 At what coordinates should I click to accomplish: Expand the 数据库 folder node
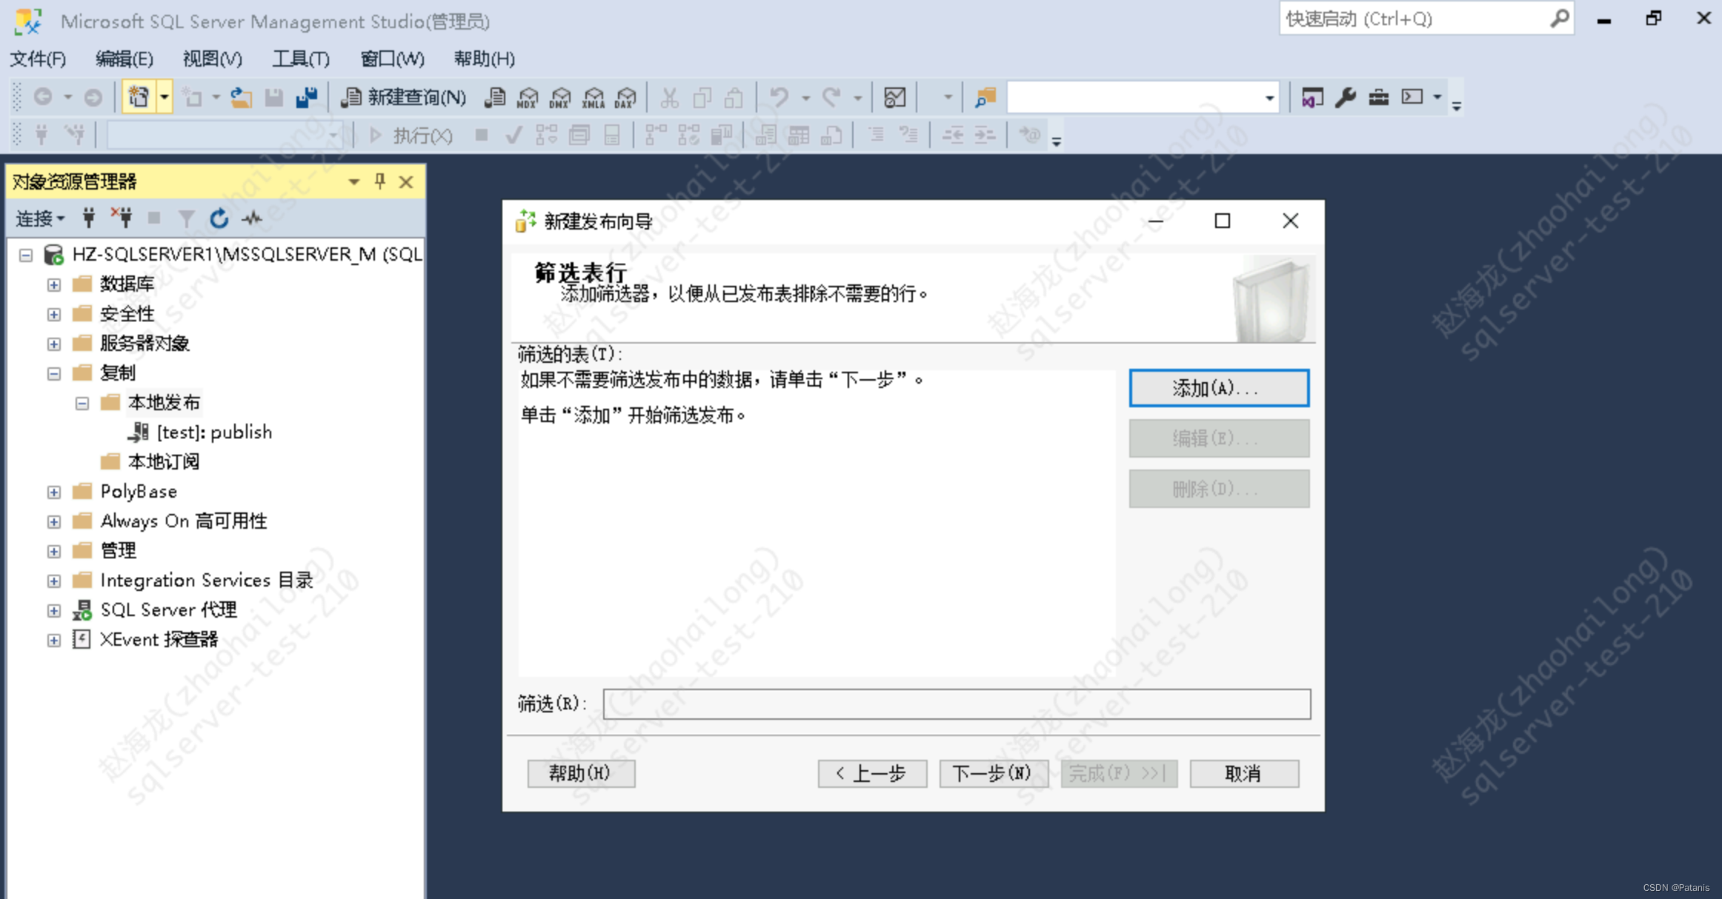coord(54,284)
